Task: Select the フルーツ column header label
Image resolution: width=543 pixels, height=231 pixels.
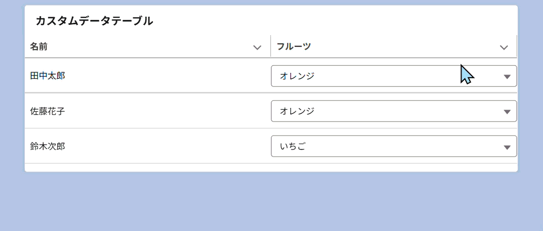Action: [294, 47]
